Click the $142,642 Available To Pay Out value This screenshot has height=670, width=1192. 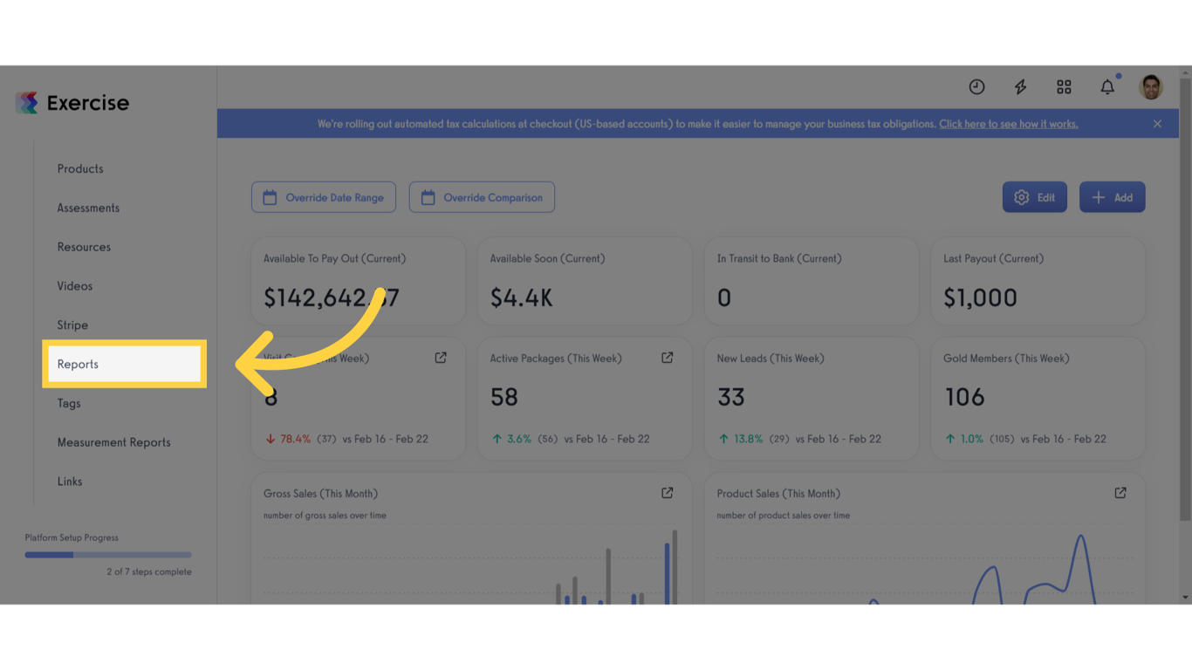[332, 297]
